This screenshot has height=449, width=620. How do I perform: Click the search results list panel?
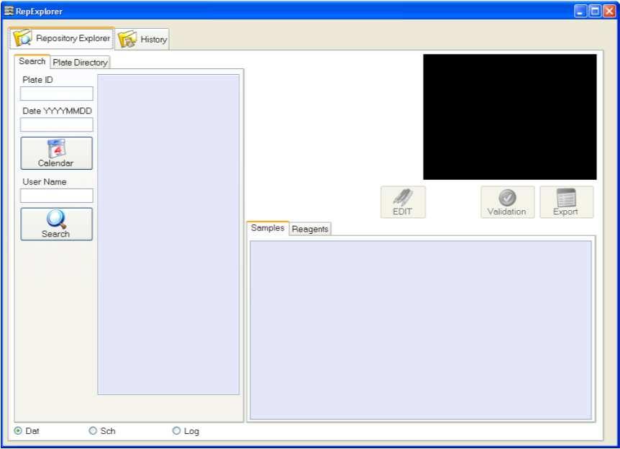click(x=168, y=235)
